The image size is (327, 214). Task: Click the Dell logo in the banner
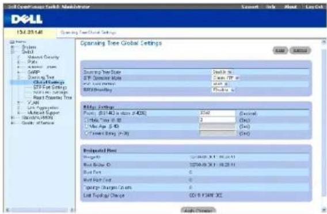point(26,20)
